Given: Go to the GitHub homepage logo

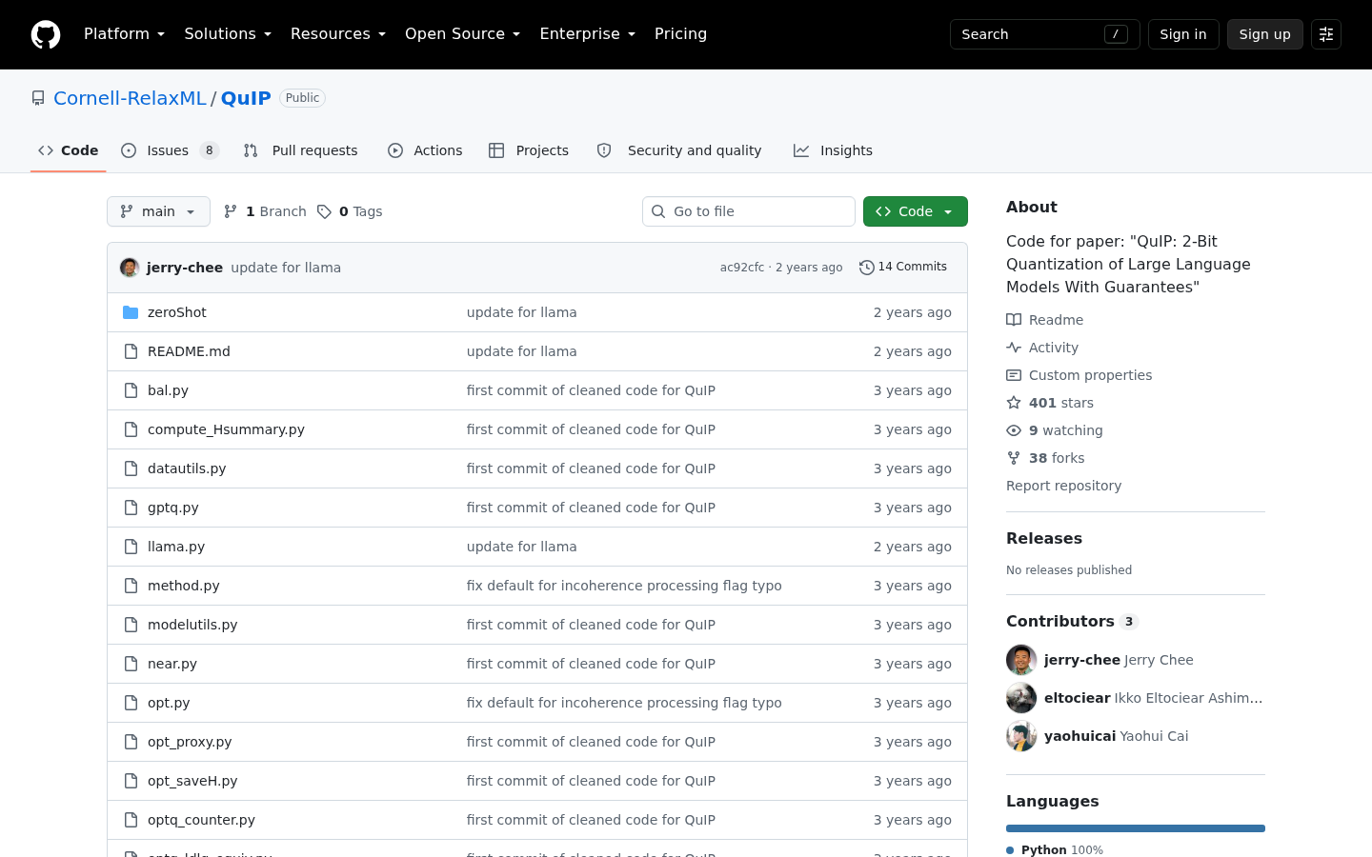Looking at the screenshot, I should pos(46,34).
